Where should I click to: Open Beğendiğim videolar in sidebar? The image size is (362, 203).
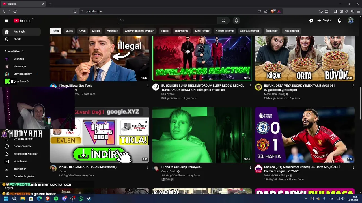click(21, 154)
